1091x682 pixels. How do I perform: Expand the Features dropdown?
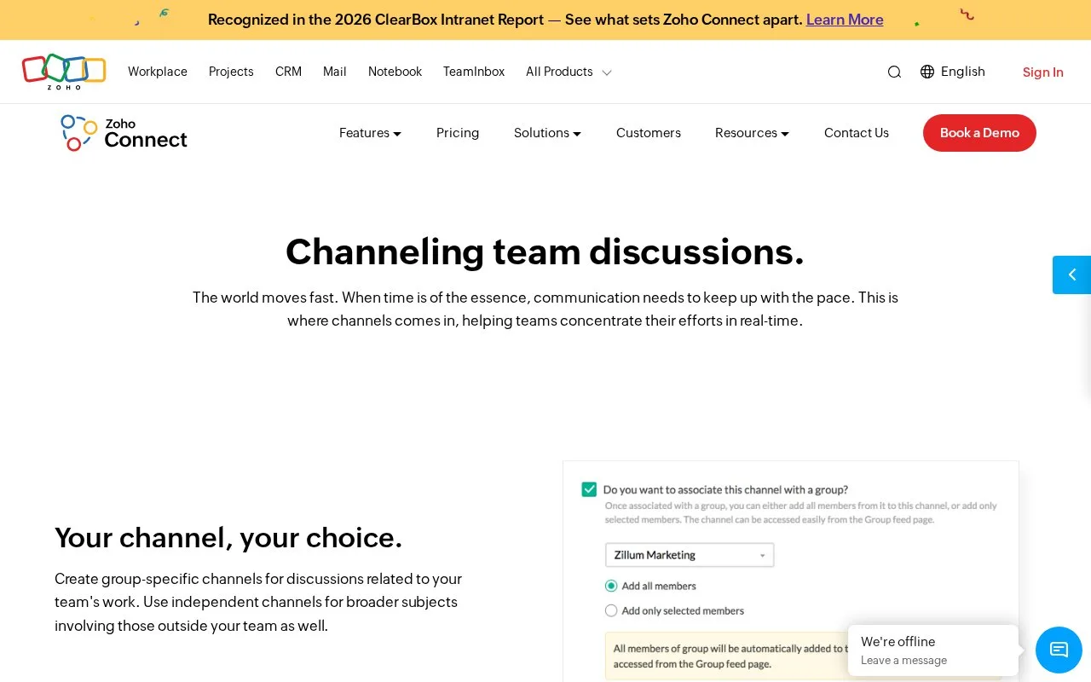click(370, 133)
